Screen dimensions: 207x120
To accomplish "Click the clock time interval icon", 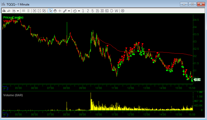I will (75, 11).
